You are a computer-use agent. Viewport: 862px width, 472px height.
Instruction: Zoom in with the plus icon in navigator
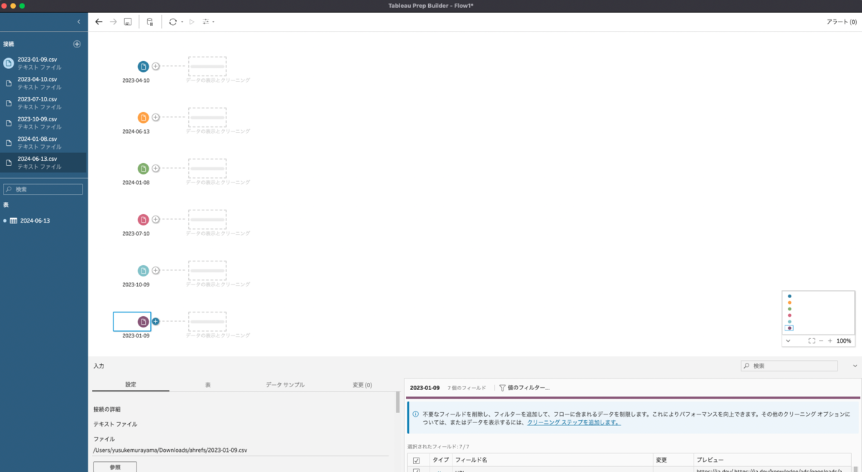[830, 341]
